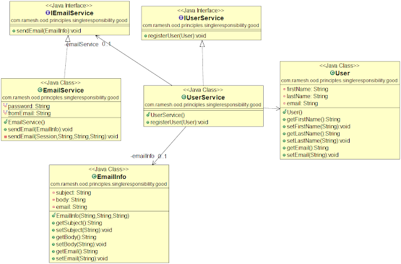Select the EmailInfo class name

(x=112, y=176)
